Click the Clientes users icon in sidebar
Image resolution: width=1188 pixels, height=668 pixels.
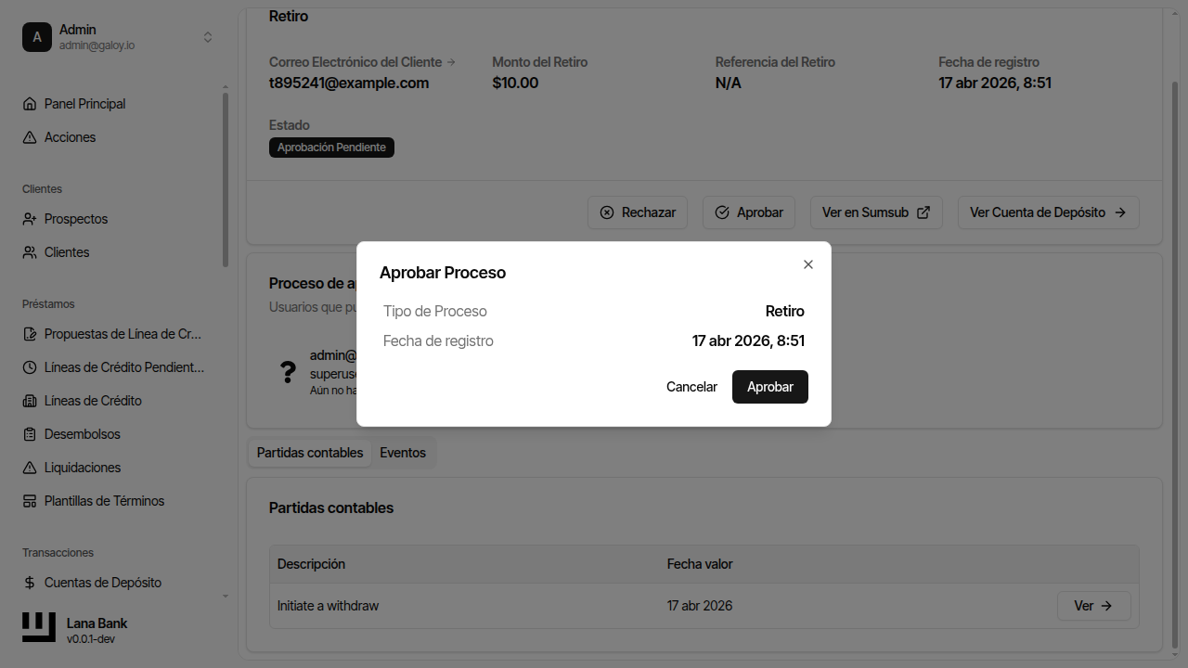pyautogui.click(x=30, y=252)
